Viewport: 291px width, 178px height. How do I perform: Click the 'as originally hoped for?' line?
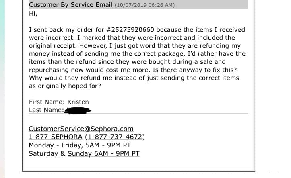65,86
